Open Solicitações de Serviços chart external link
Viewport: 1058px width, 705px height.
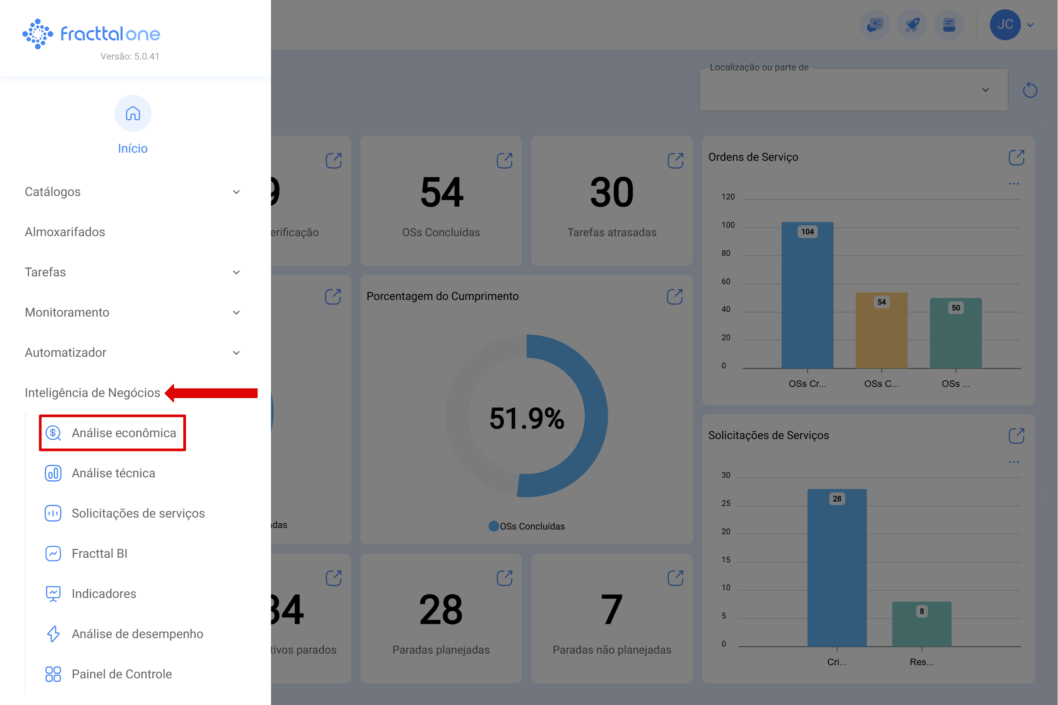[1016, 436]
